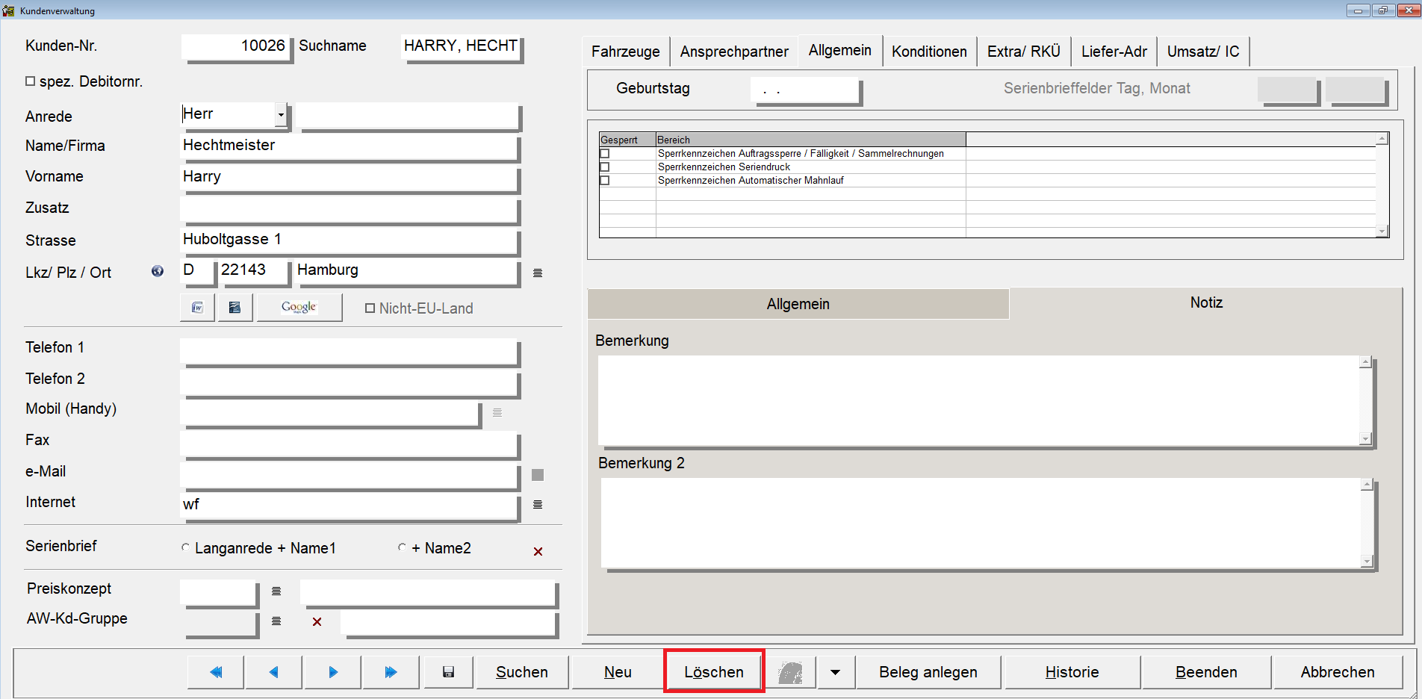Select the Allgemein tab in the top tab row
This screenshot has width=1422, height=699.
(x=839, y=50)
